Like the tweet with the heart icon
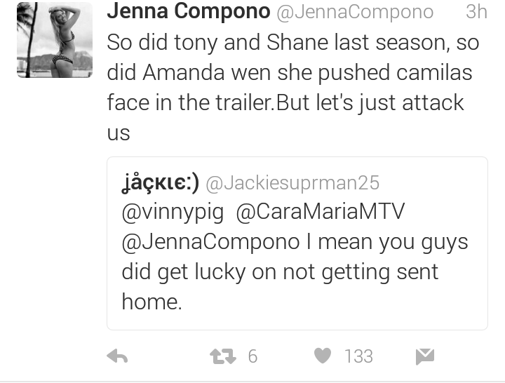The width and height of the screenshot is (505, 383). [x=323, y=356]
